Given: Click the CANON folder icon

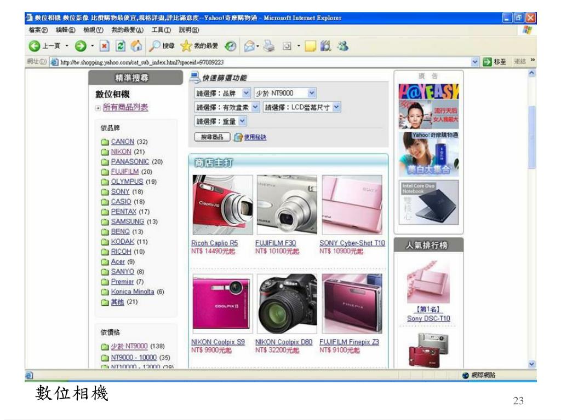Looking at the screenshot, I should tap(105, 142).
